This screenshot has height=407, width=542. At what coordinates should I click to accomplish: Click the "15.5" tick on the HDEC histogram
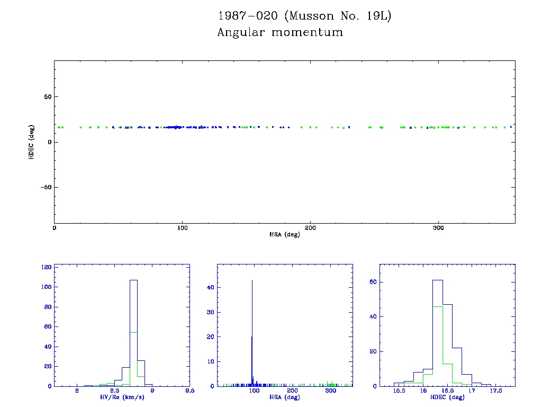click(x=399, y=391)
